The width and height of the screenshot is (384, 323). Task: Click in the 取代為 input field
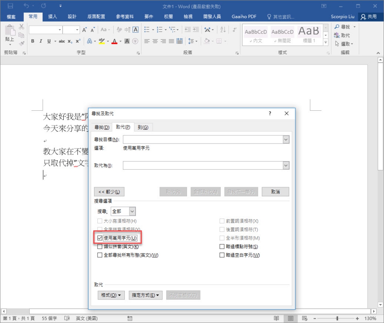coord(203,166)
